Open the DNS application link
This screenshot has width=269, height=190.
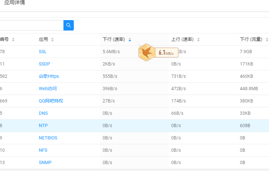pos(43,113)
